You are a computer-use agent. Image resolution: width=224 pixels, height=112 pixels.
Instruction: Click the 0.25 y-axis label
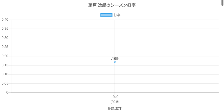pos(5,47)
